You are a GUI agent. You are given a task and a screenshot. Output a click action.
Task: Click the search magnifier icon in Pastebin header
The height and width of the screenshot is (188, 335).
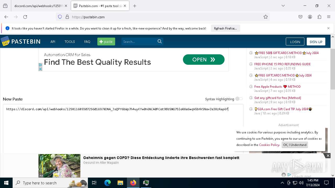[160, 41]
